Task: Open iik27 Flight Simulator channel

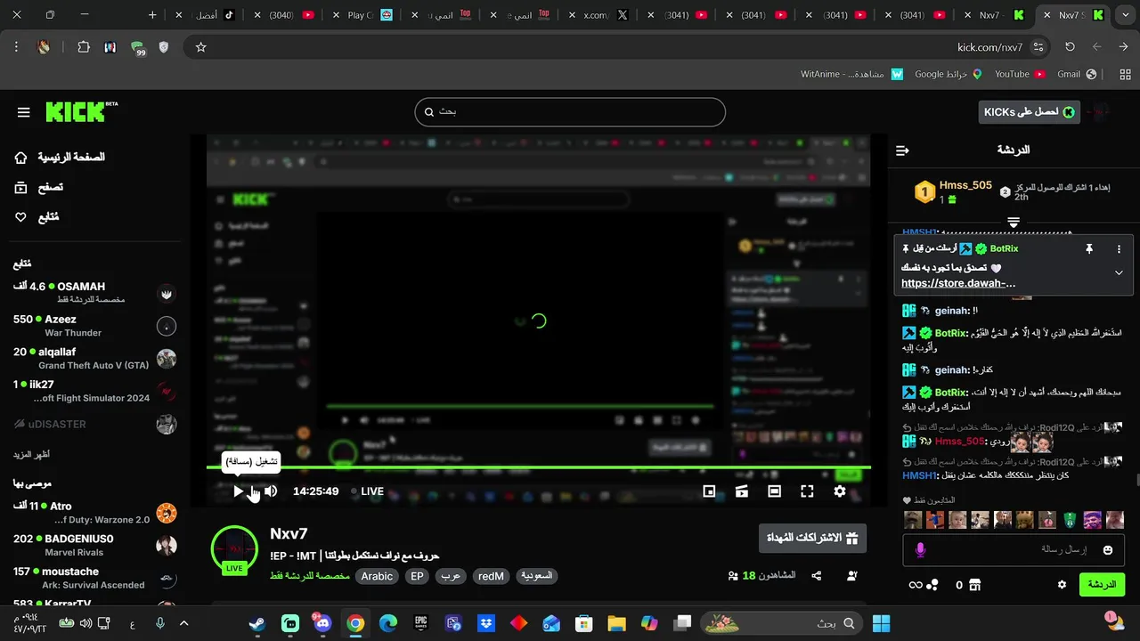Action: point(94,392)
